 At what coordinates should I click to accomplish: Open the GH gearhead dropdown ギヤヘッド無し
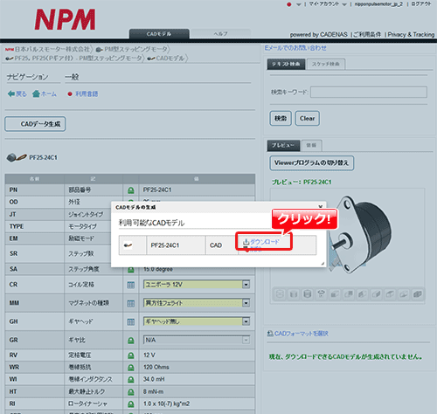[x=197, y=321]
